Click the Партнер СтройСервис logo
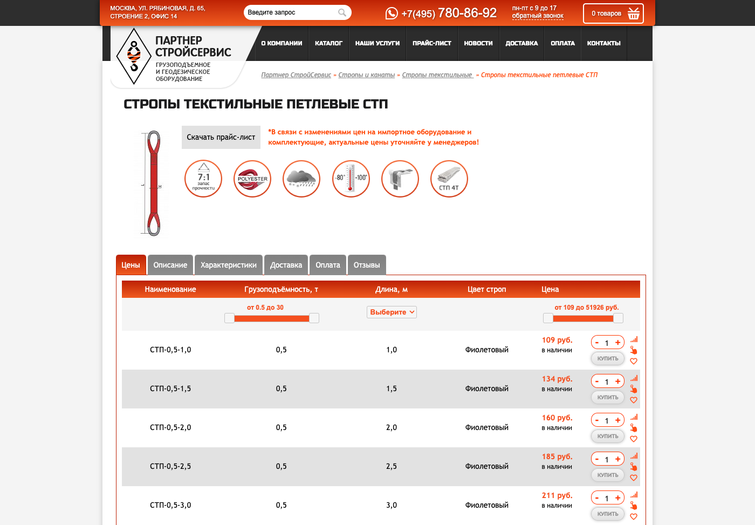This screenshot has height=525, width=755. pyautogui.click(x=173, y=57)
